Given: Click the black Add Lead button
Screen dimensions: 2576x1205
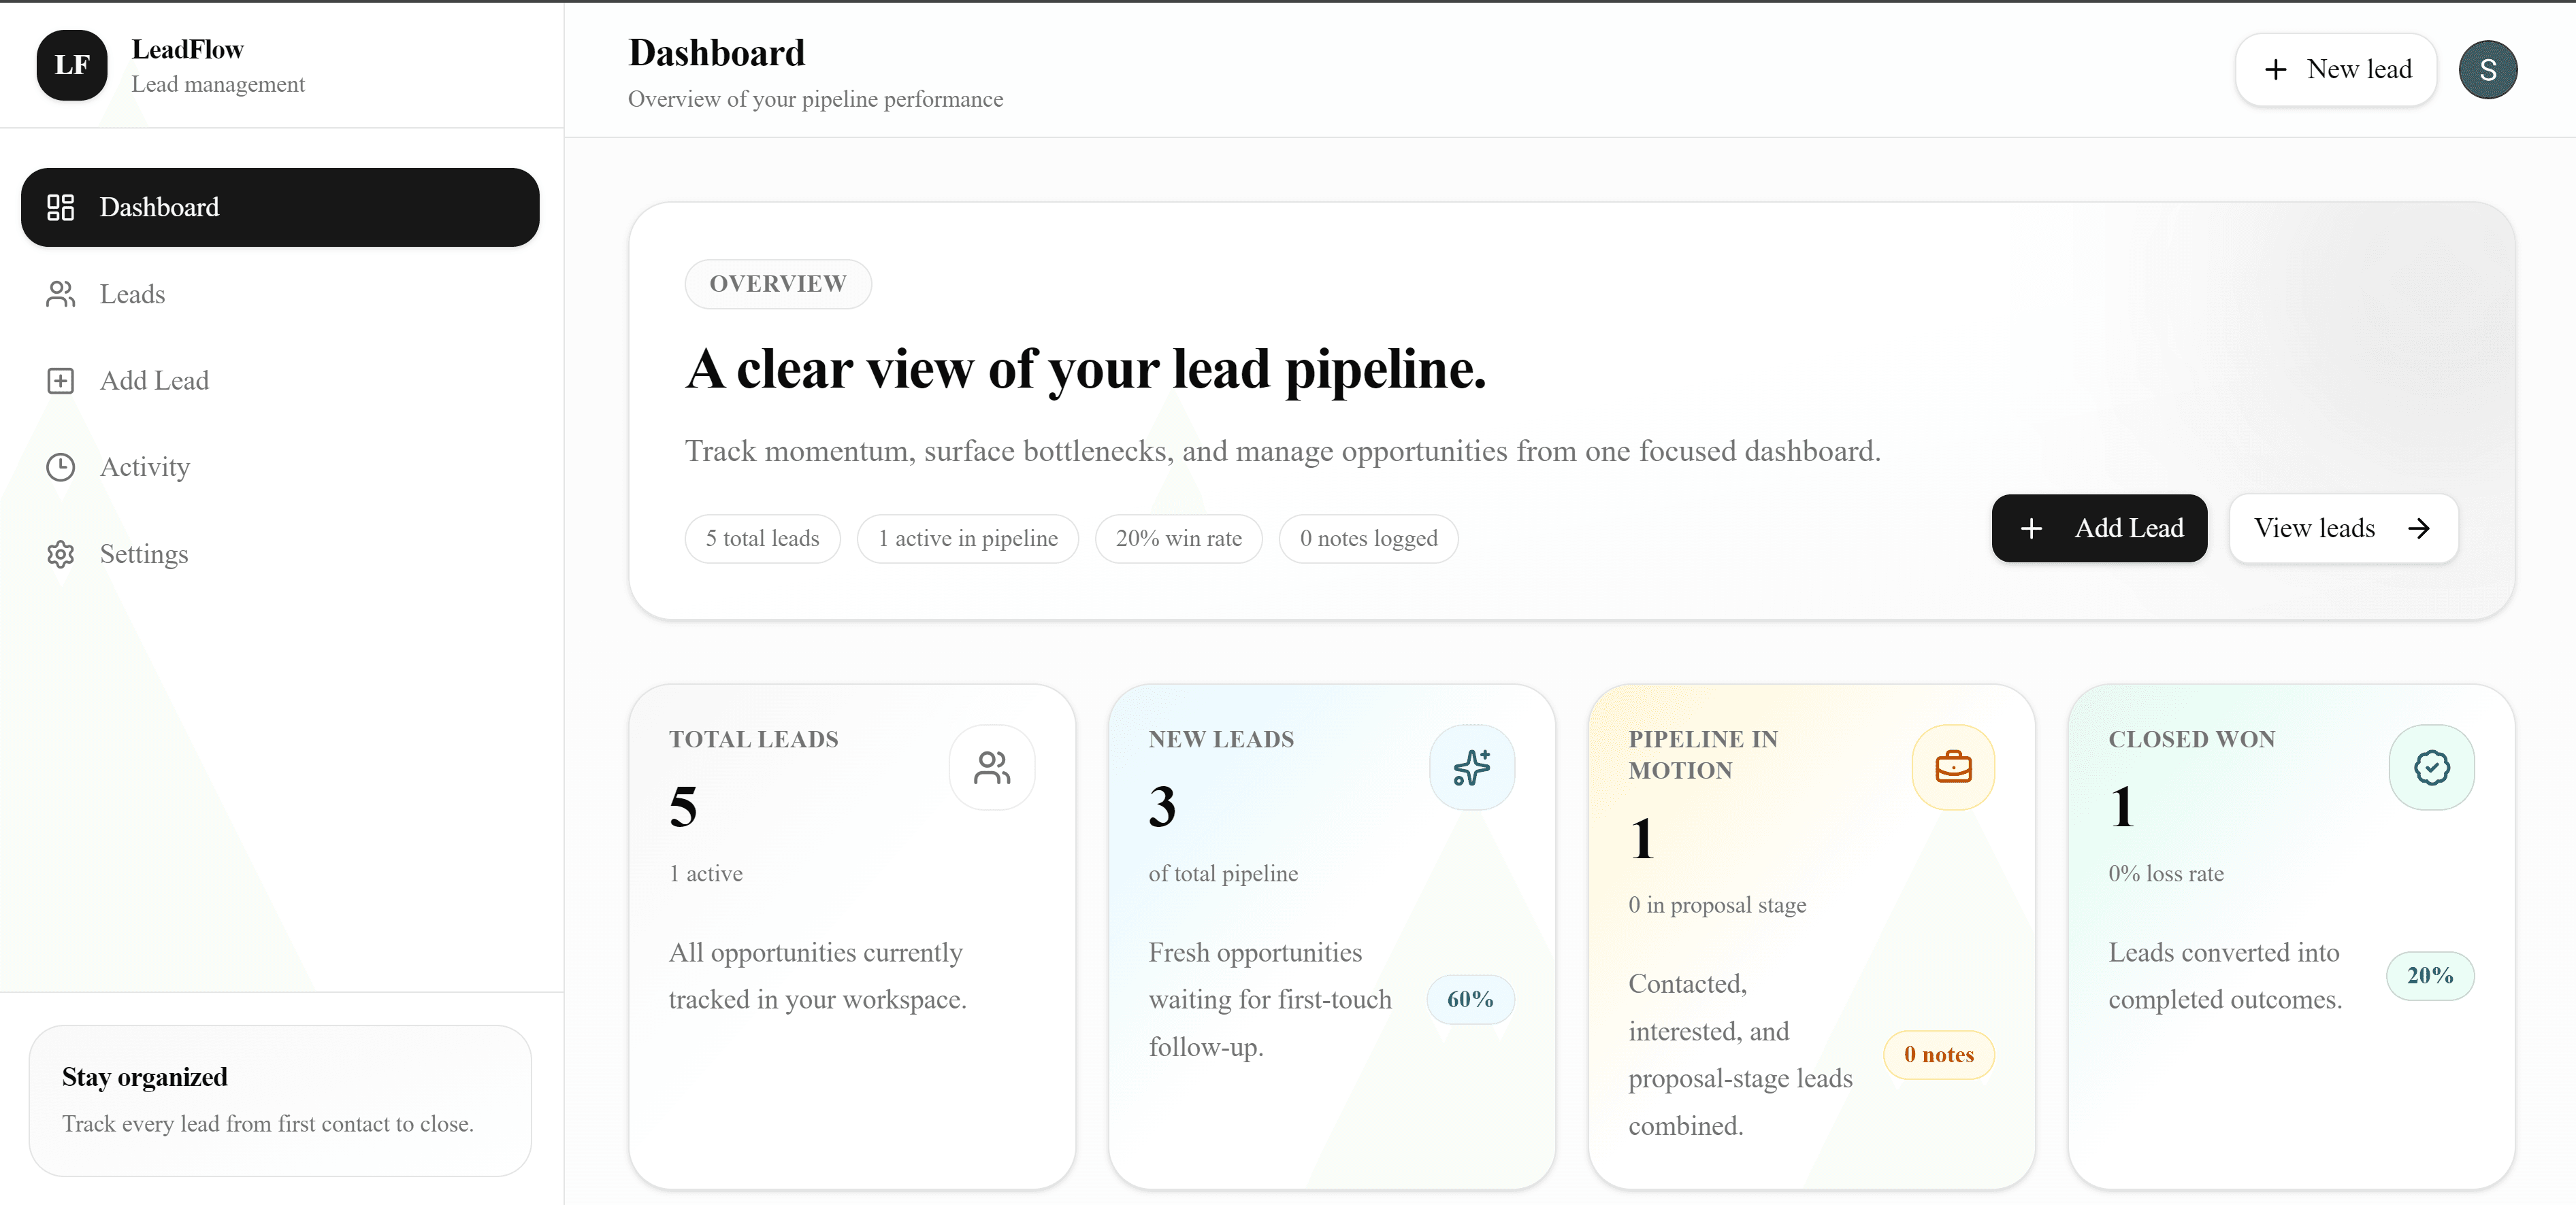Looking at the screenshot, I should point(2099,528).
